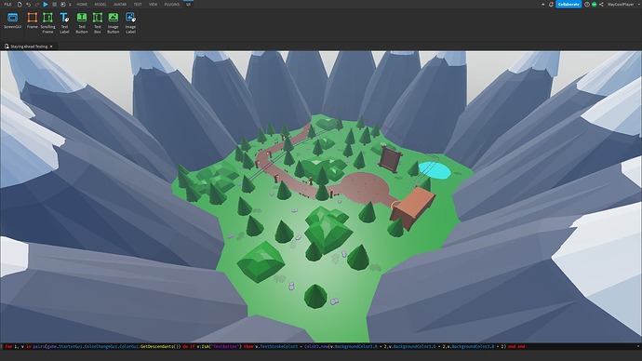Switch to the MODEL ribbon tab

[100, 4]
